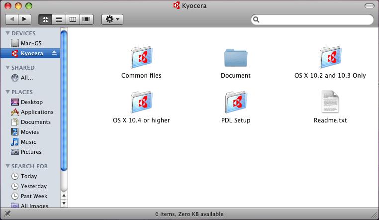
Task: Open the Document folder
Action: 236,58
